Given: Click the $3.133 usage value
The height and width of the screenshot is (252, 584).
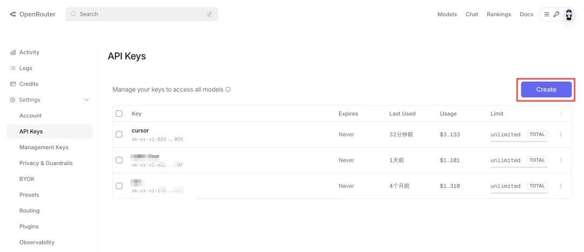Looking at the screenshot, I should 450,134.
